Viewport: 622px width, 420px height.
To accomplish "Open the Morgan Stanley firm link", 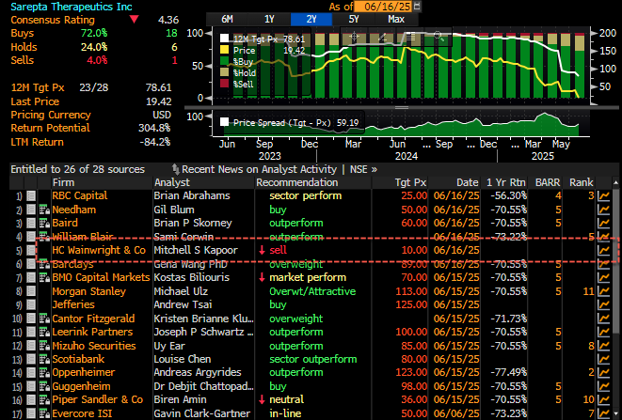I will coord(88,291).
